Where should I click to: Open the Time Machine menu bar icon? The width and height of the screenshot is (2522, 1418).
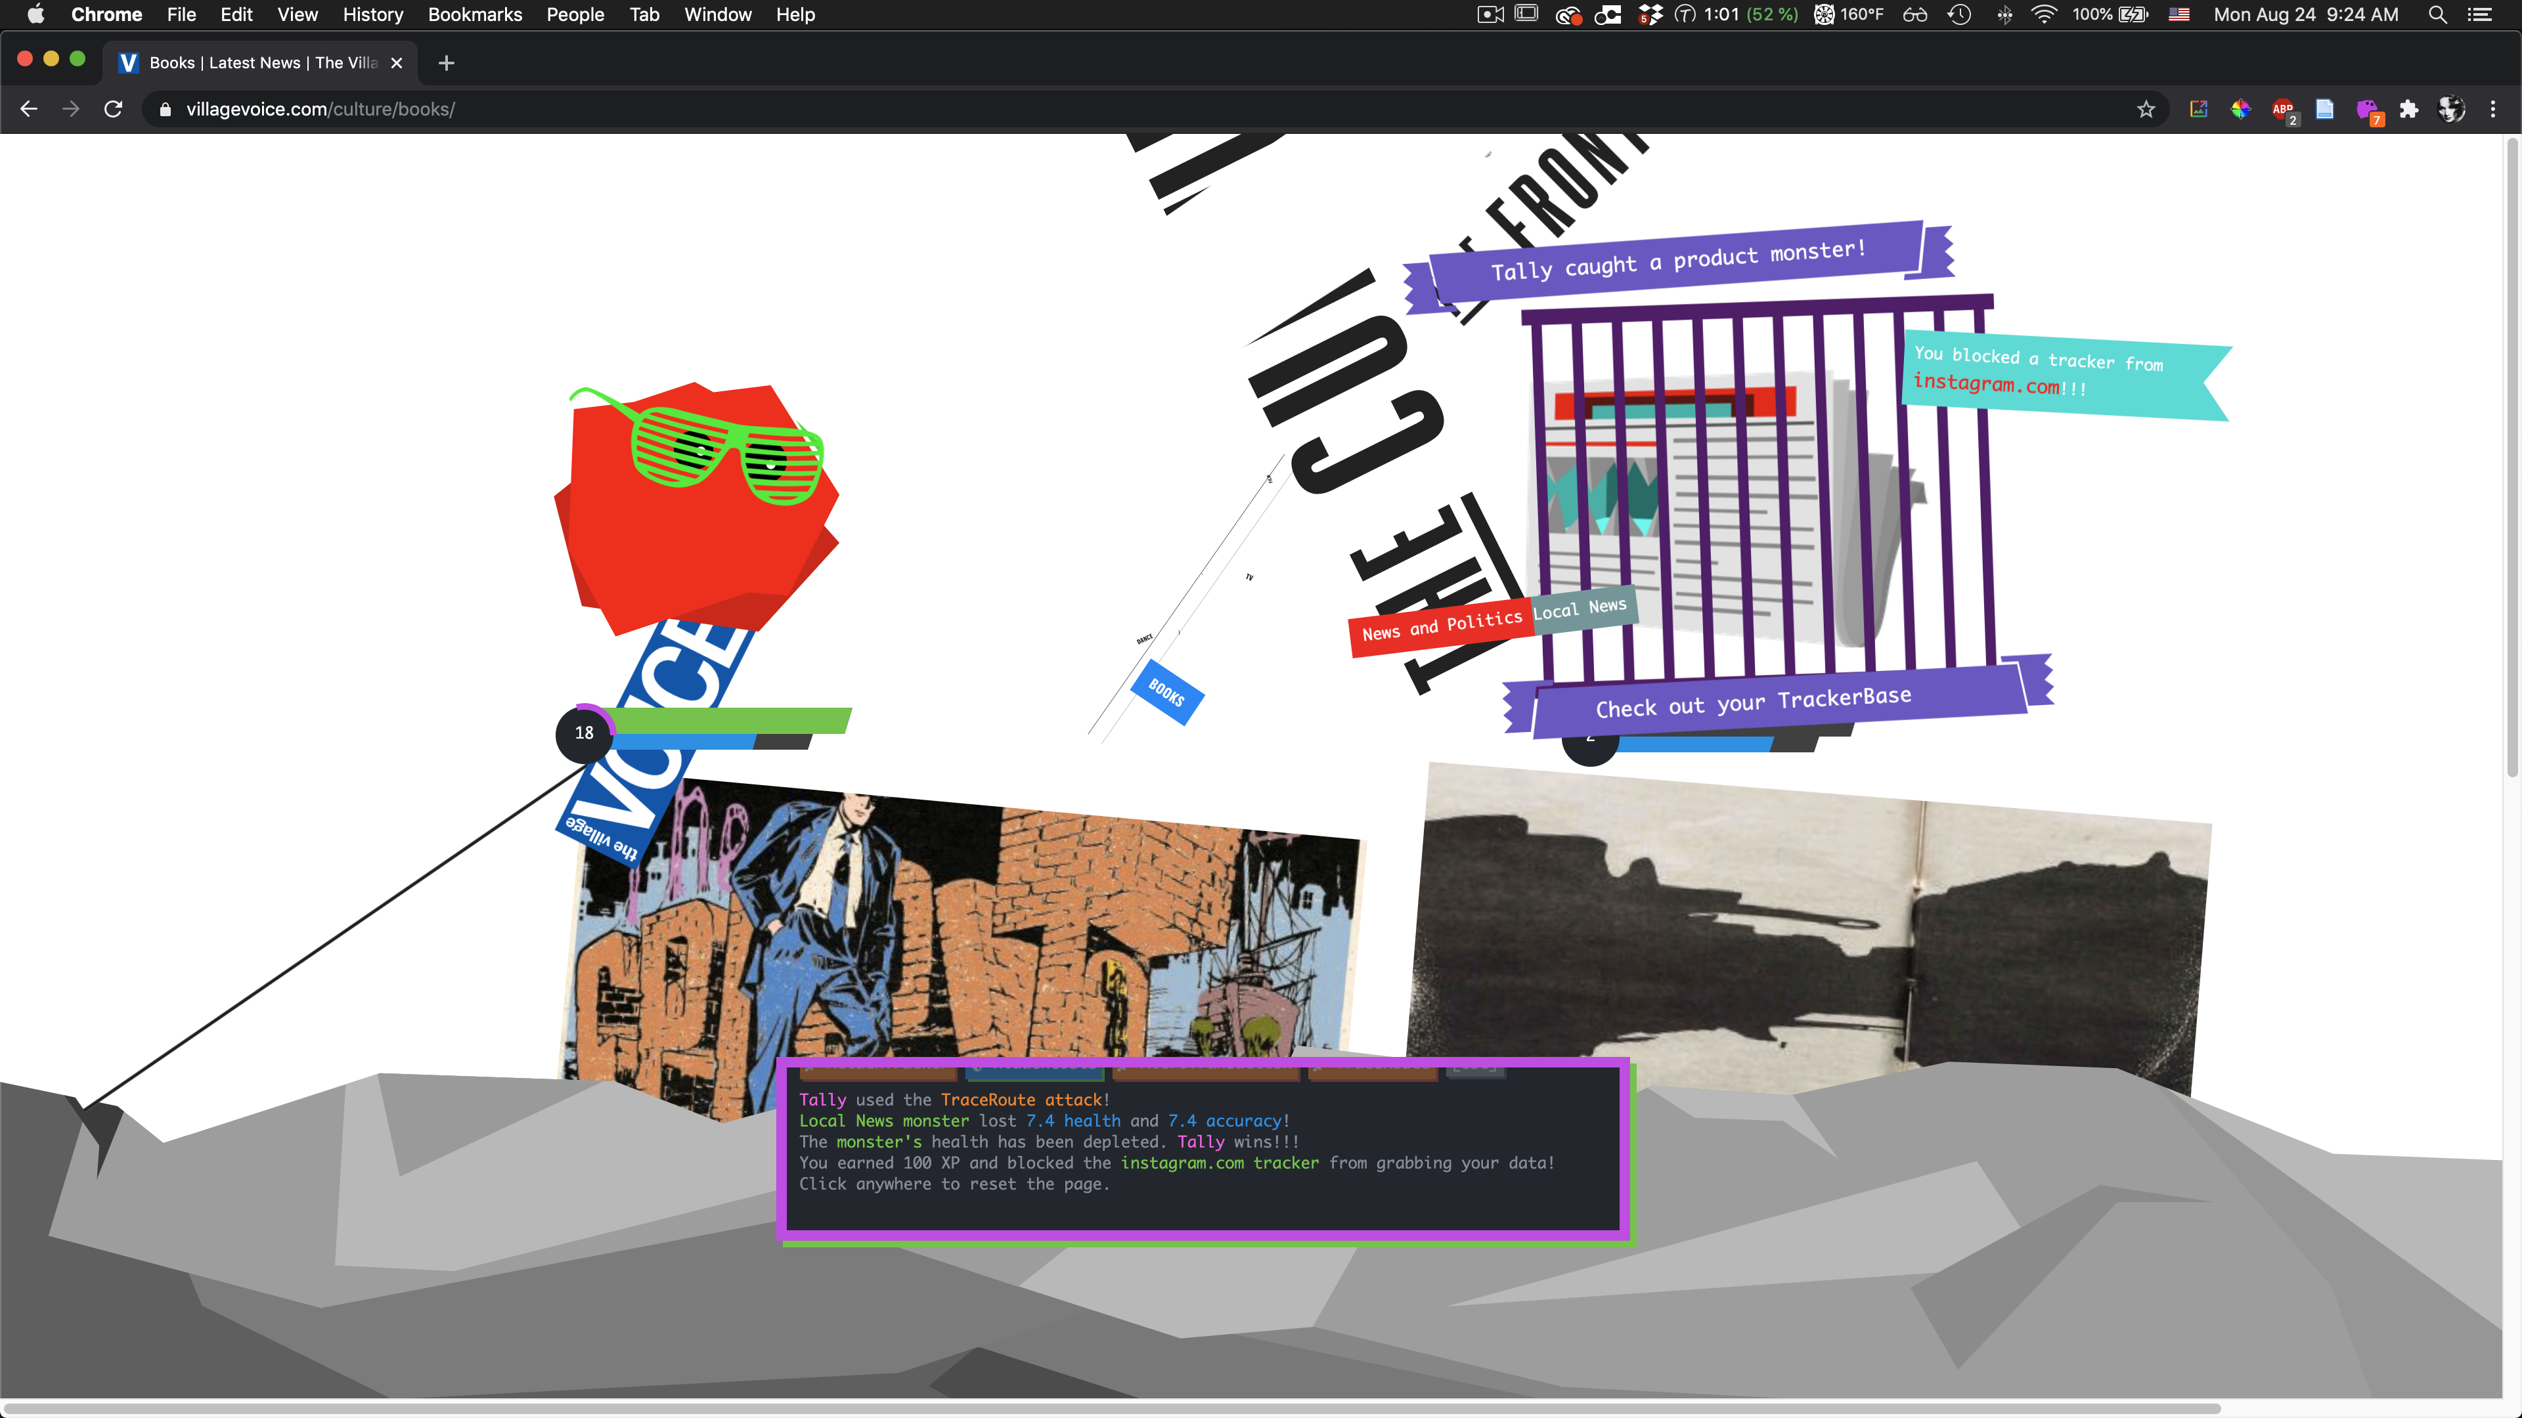1959,14
